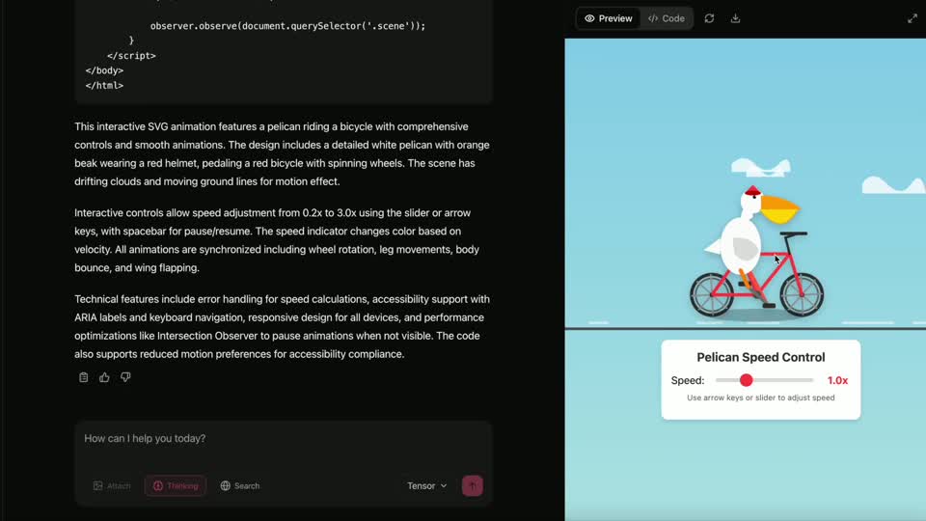Switch to the Code tab
Screen dimensions: 926x521
pyautogui.click(x=667, y=18)
